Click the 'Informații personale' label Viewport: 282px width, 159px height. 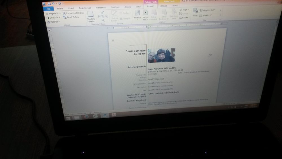click(137, 67)
